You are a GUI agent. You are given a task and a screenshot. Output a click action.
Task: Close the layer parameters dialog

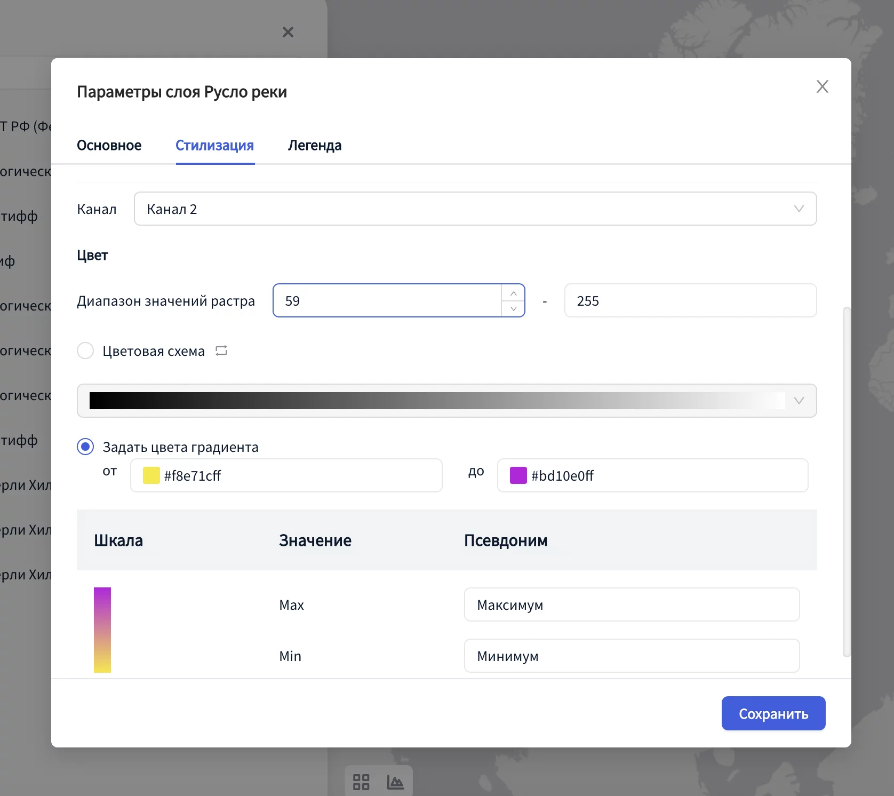pyautogui.click(x=822, y=86)
